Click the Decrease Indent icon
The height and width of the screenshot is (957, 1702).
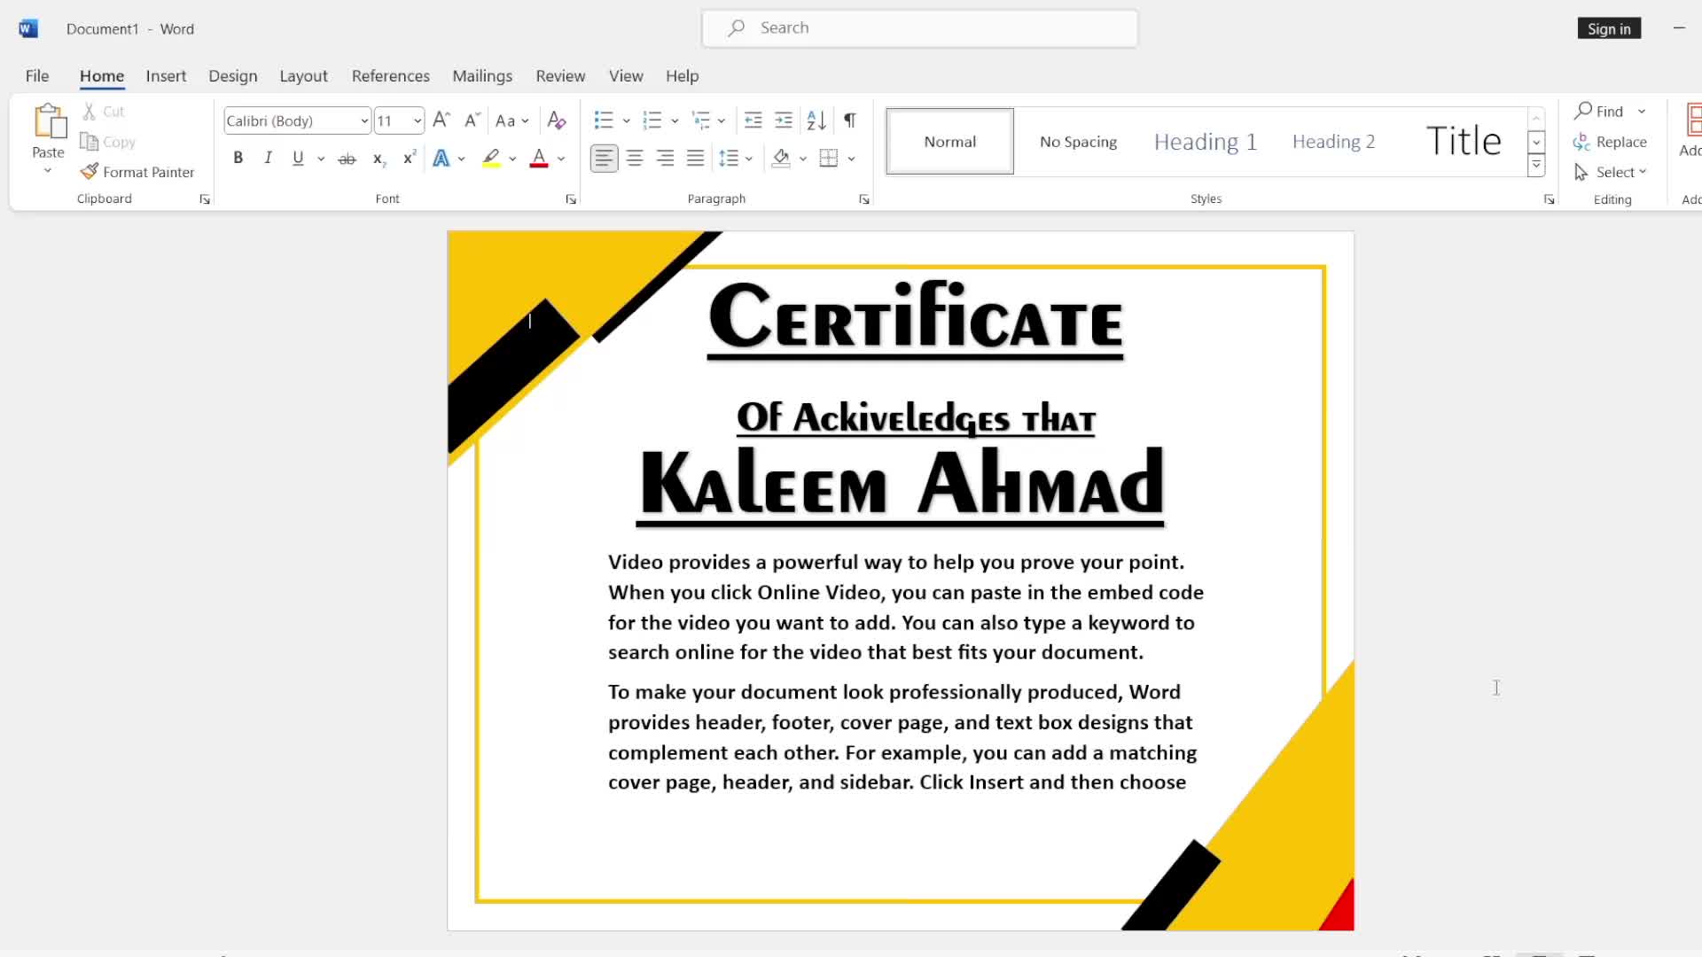click(753, 121)
